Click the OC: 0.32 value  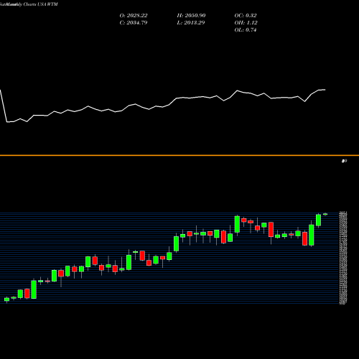click(246, 16)
